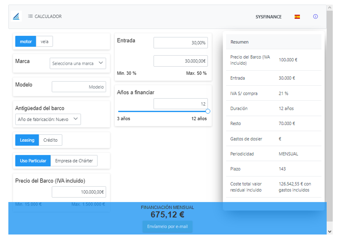Open the Año de fabricación dropdown
Viewport: 338px width, 238px height.
(48, 119)
